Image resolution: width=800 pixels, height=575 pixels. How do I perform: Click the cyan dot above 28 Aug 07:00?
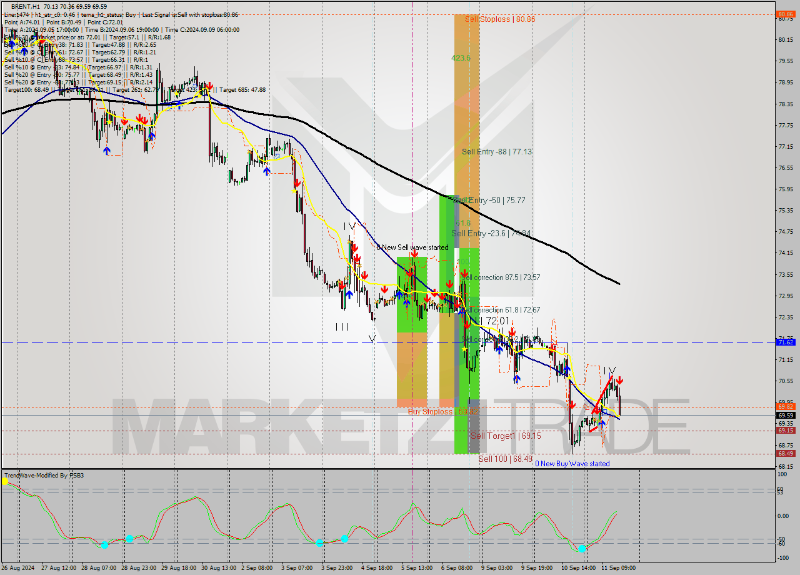tap(104, 545)
